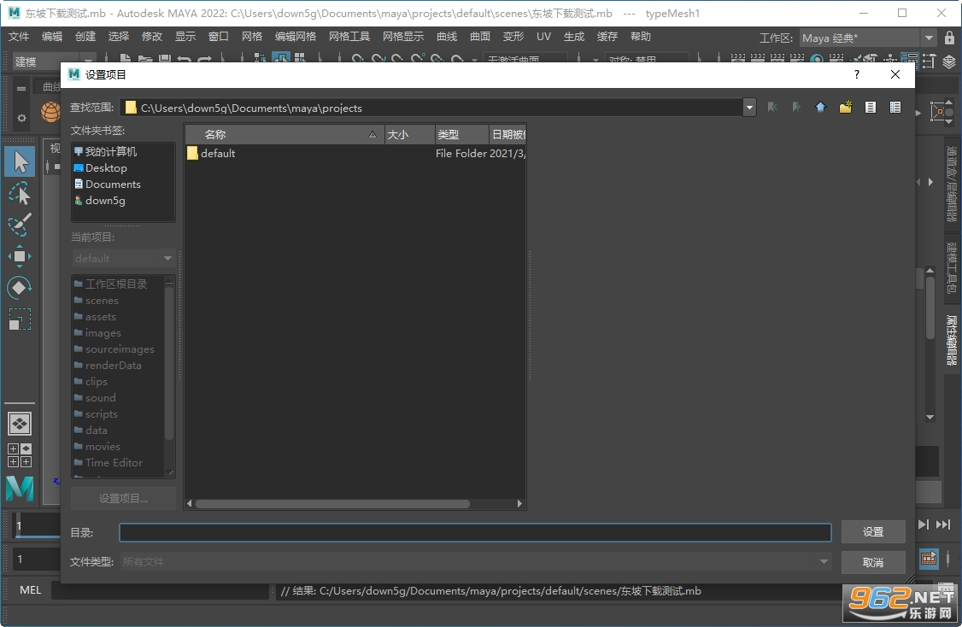962x627 pixels.
Task: Create a new folder in dialog
Action: click(x=846, y=108)
